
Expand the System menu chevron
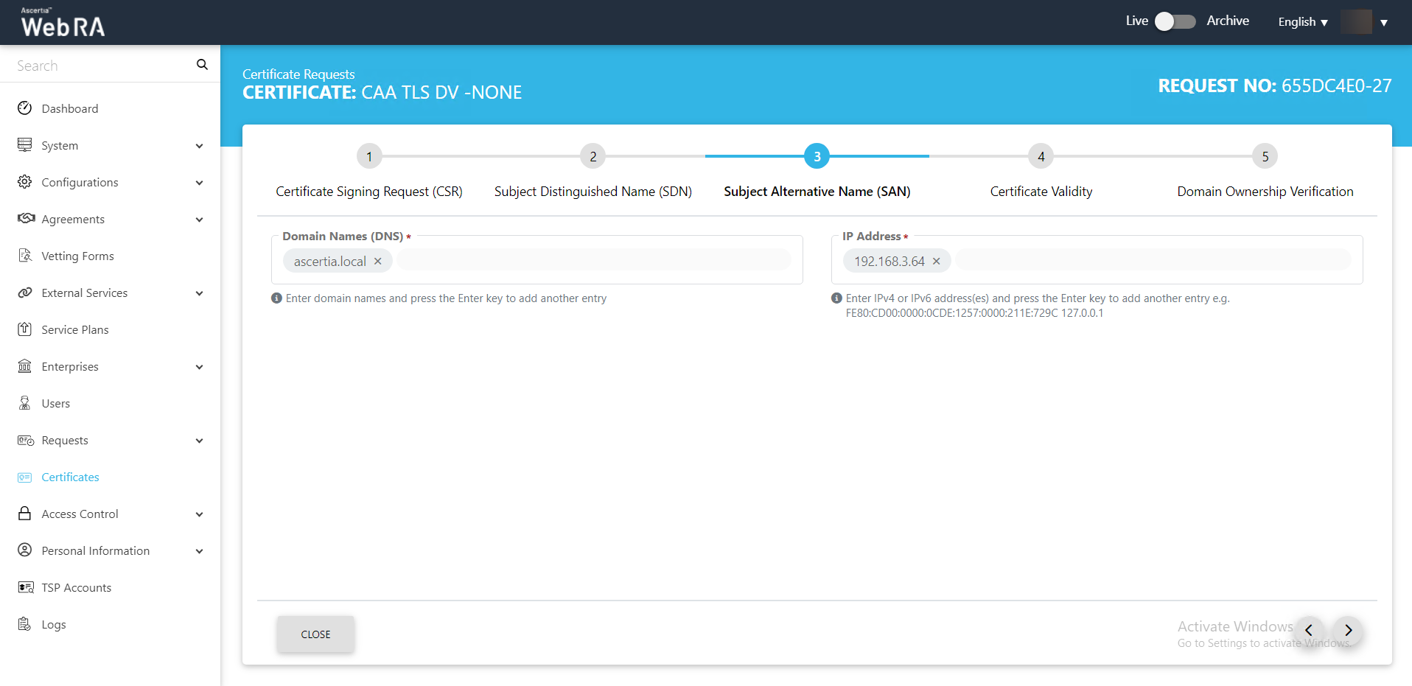[x=199, y=146]
